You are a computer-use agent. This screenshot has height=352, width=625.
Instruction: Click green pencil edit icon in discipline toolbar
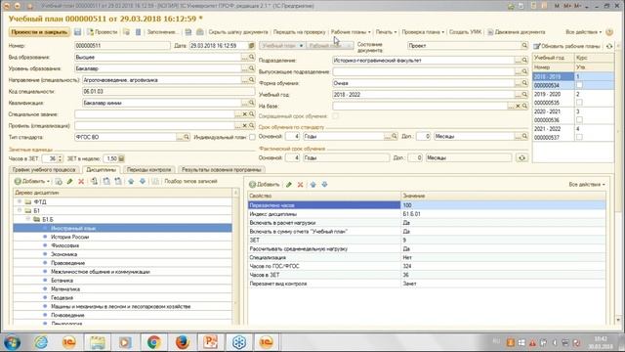point(70,181)
